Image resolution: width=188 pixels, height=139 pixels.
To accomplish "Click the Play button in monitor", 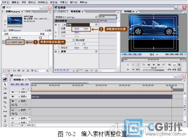I will [154, 65].
